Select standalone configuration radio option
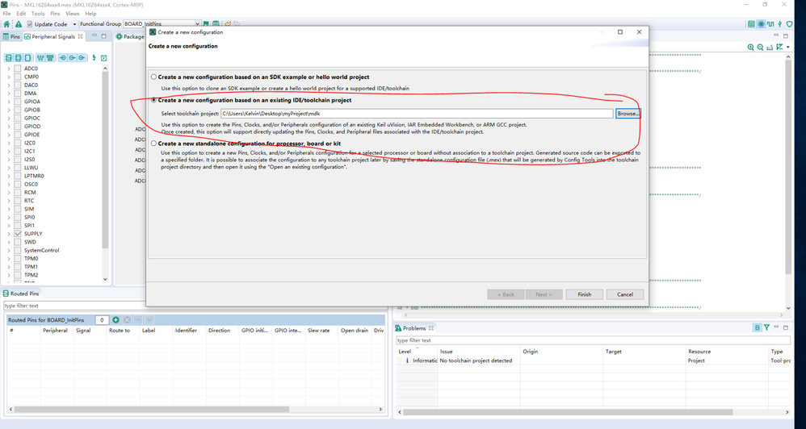Viewport: 806px width, 429px height. [153, 144]
